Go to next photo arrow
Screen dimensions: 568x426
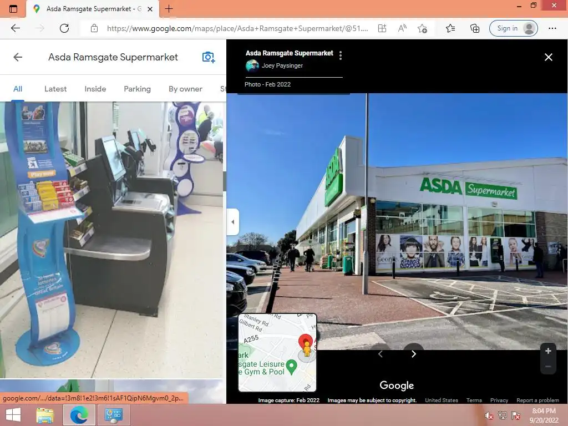(414, 354)
